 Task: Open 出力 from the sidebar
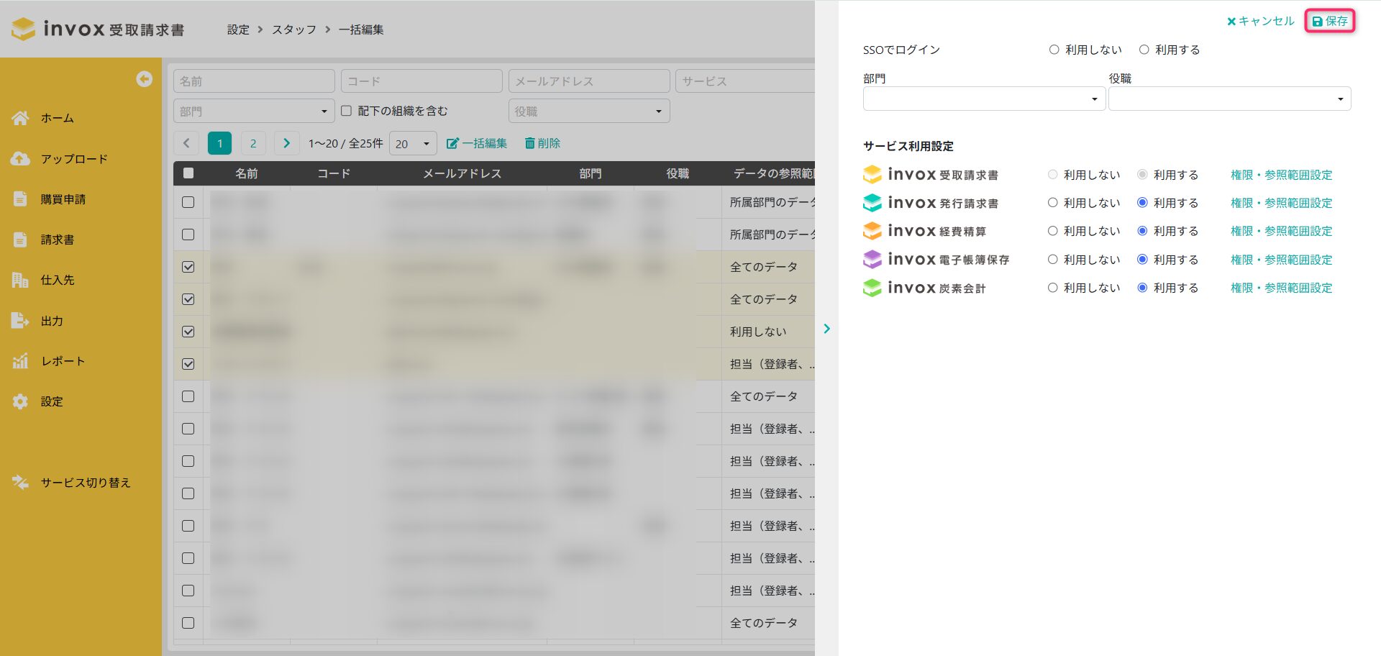coord(52,321)
